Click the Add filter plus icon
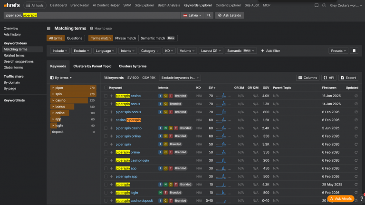365x205 pixels. pyautogui.click(x=262, y=51)
